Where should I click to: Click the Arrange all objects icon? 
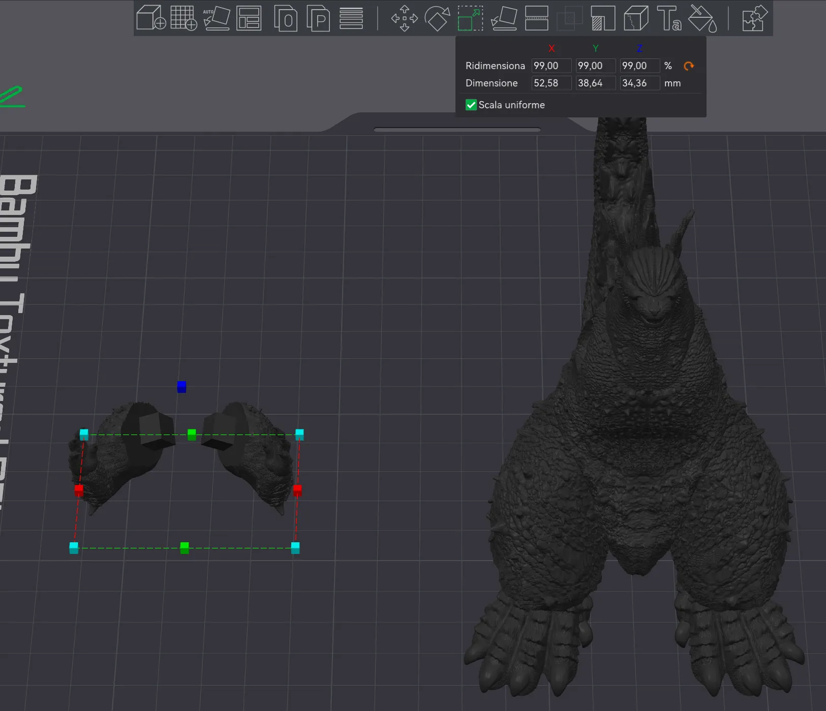coord(249,18)
